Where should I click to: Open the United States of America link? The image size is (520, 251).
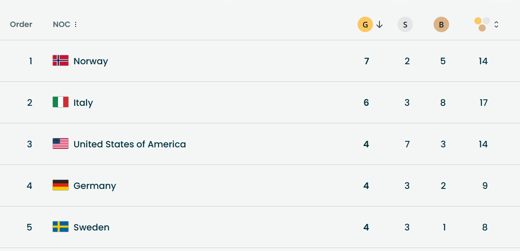click(129, 144)
